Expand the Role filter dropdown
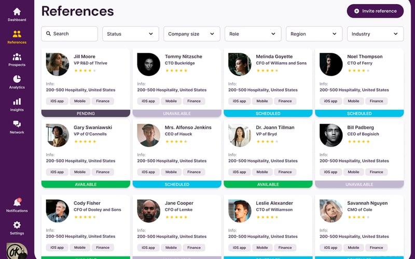The image size is (415, 259). click(253, 34)
